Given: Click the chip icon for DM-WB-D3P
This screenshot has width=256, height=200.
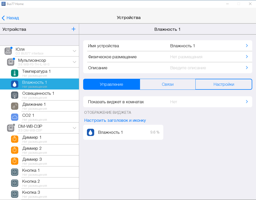Looking at the screenshot, I should point(11,128).
